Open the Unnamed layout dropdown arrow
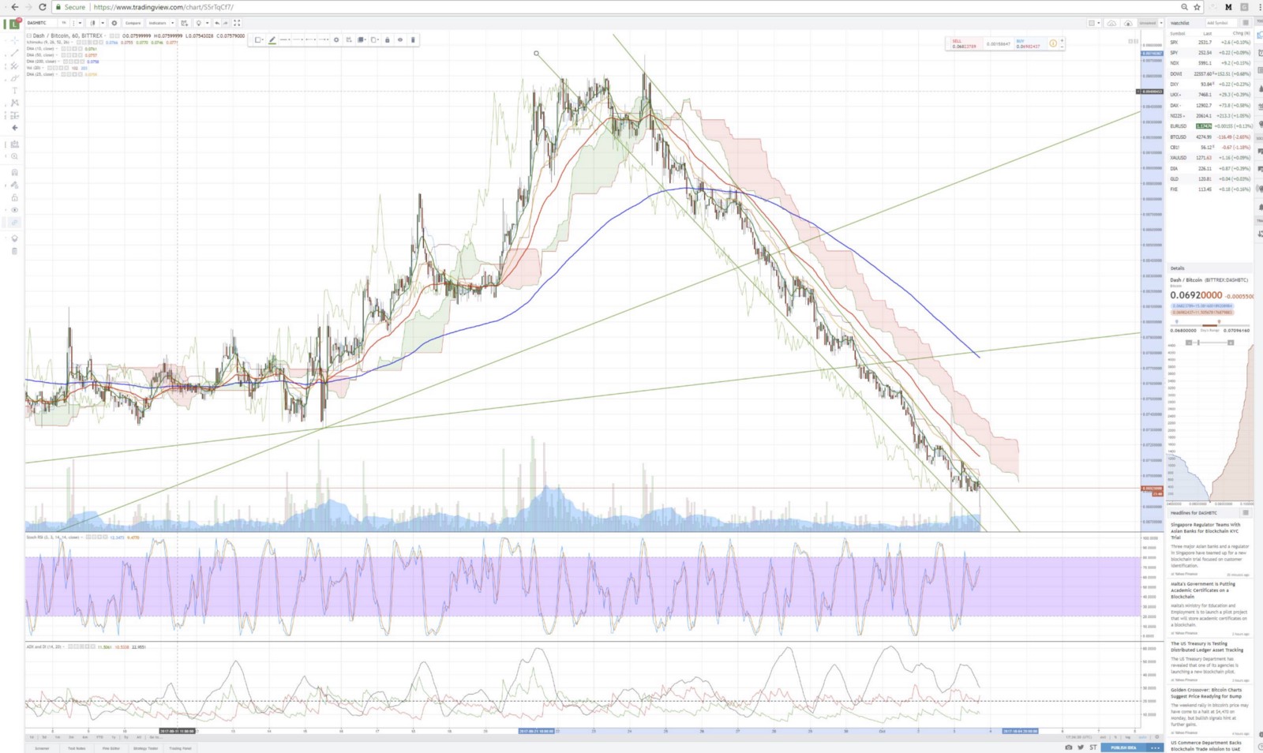 tap(1161, 23)
